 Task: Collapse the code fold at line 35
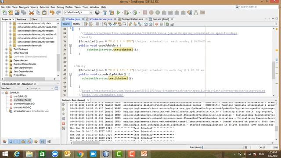coord(70,46)
